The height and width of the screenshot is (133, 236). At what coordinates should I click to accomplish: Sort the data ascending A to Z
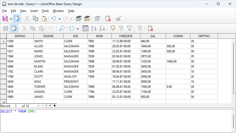click(94, 28)
